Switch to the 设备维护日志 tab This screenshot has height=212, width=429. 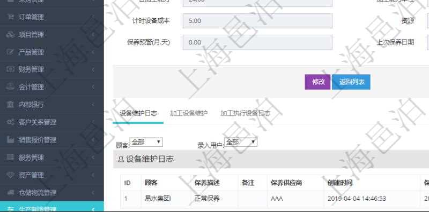coord(138,113)
